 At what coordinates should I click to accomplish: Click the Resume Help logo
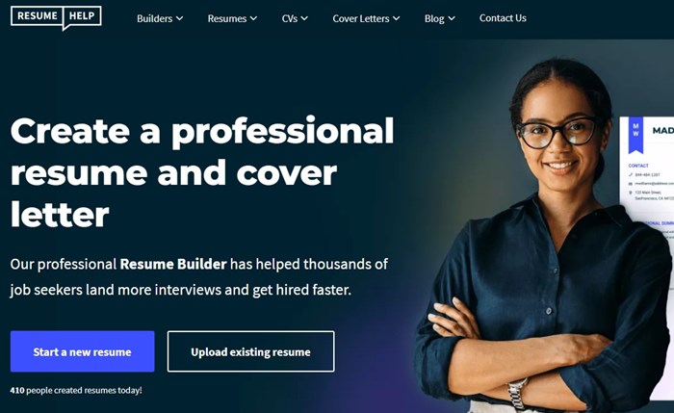coord(56,17)
